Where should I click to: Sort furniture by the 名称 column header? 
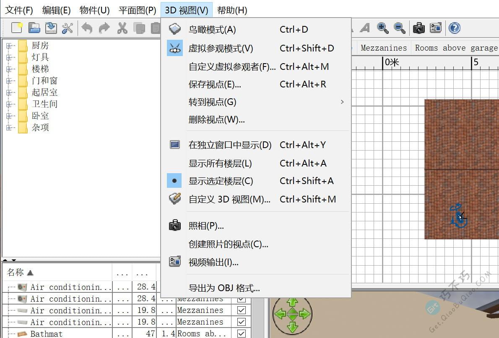coord(57,272)
